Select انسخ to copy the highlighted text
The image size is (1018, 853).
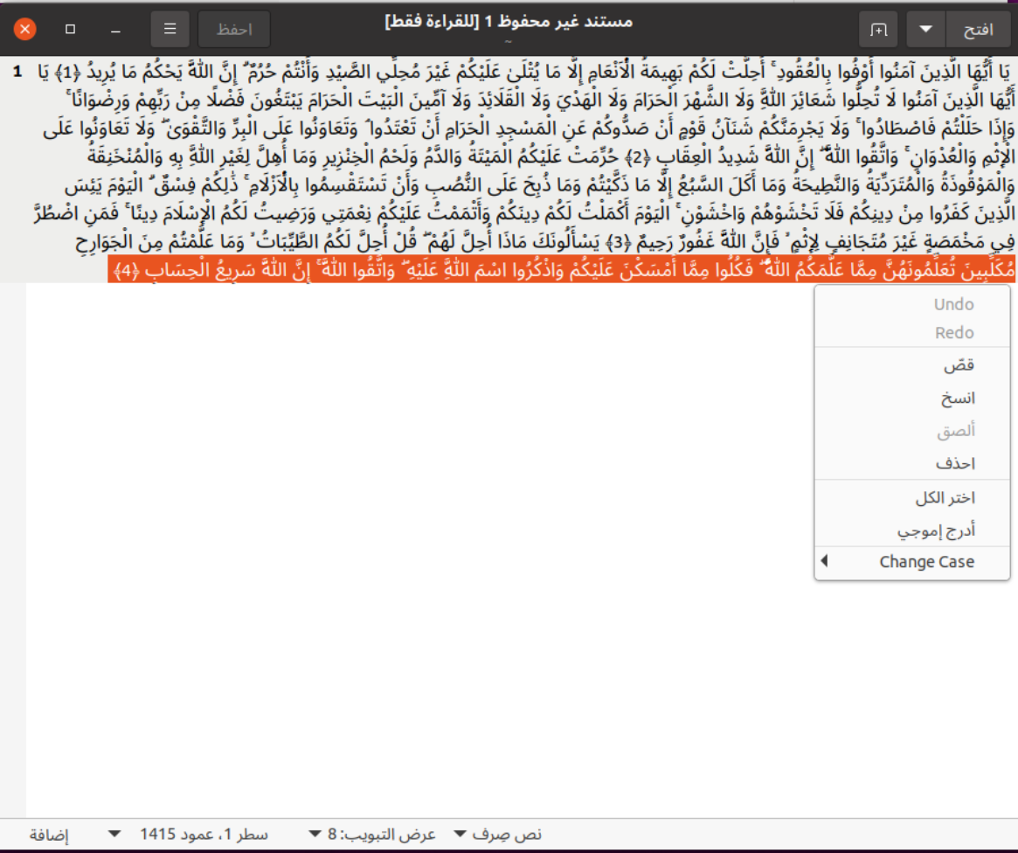click(x=911, y=398)
